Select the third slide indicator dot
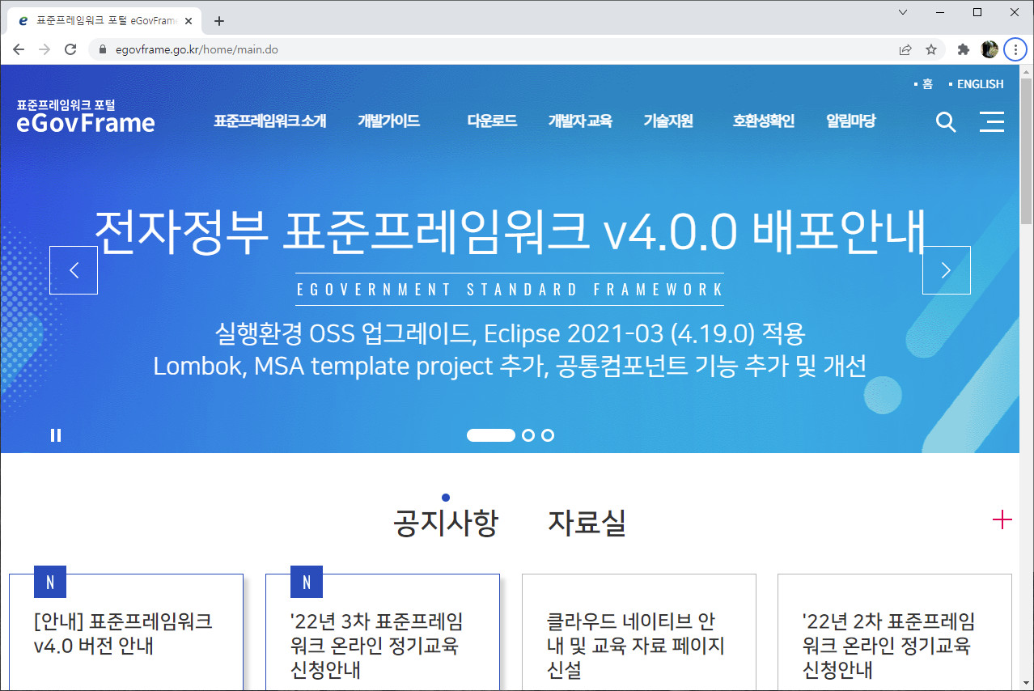The height and width of the screenshot is (691, 1034). coord(548,435)
